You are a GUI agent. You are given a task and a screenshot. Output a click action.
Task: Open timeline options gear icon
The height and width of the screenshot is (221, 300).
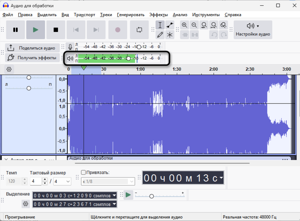(x=9, y=69)
